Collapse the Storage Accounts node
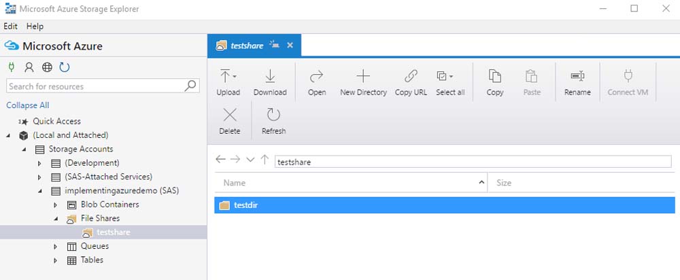This screenshot has width=680, height=280. (x=24, y=150)
